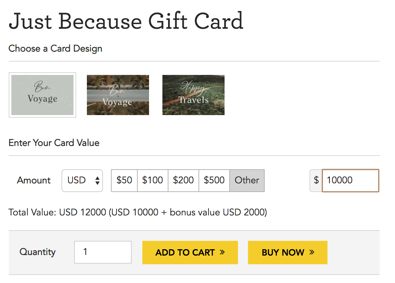
Task: Select the $500 amount button
Action: (x=214, y=181)
